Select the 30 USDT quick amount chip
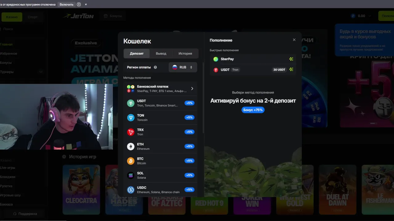Viewport: 394px width, 221px height. pyautogui.click(x=279, y=70)
